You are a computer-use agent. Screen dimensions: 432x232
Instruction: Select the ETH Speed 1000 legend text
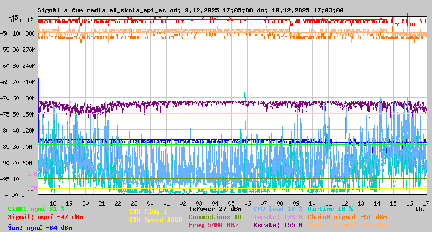156,220
